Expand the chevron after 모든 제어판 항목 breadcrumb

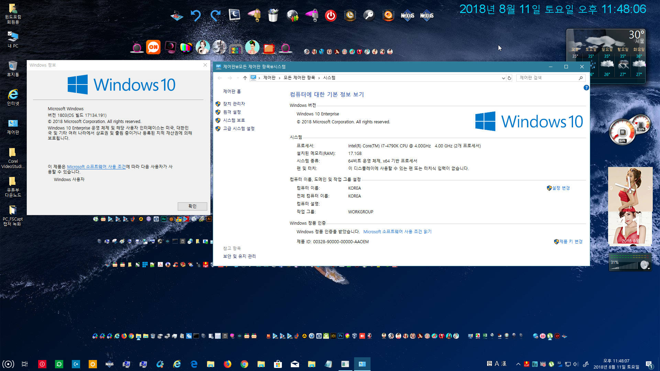click(319, 78)
